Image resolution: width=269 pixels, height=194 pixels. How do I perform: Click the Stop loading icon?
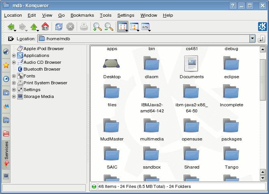(x=70, y=27)
